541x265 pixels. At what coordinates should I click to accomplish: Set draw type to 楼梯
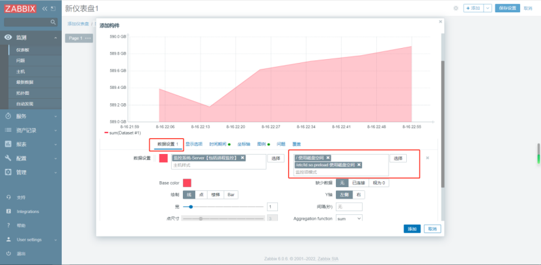pyautogui.click(x=215, y=195)
